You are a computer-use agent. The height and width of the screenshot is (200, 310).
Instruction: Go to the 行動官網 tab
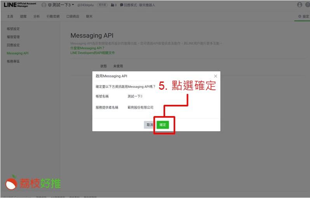[x=53, y=16]
